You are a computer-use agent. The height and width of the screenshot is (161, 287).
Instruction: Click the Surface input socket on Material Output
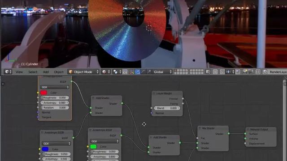tap(245, 134)
